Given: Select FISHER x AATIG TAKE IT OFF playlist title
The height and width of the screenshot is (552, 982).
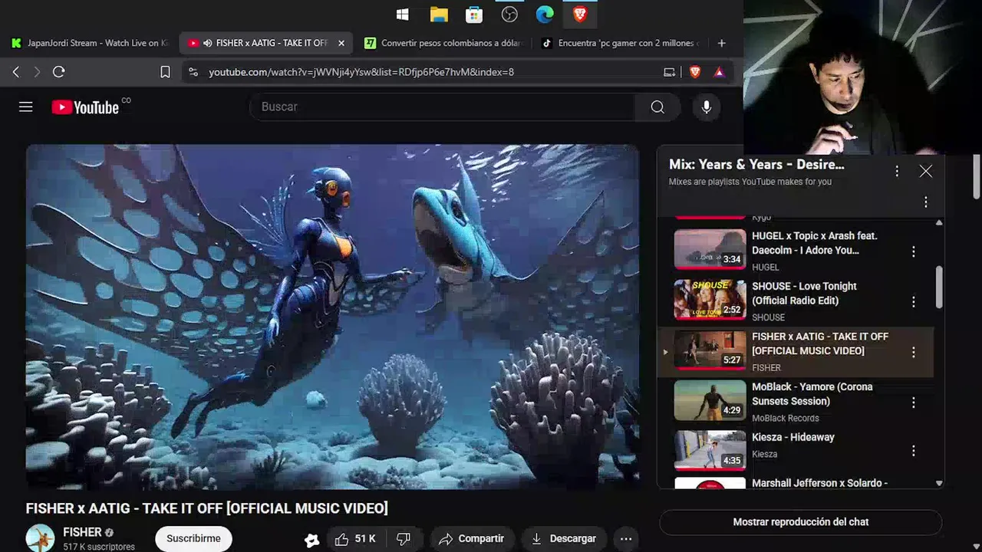Looking at the screenshot, I should 819,343.
